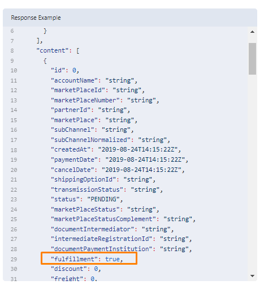The width and height of the screenshot is (264, 289).
Task: Click the "partnerId" key
Action: click(71, 110)
